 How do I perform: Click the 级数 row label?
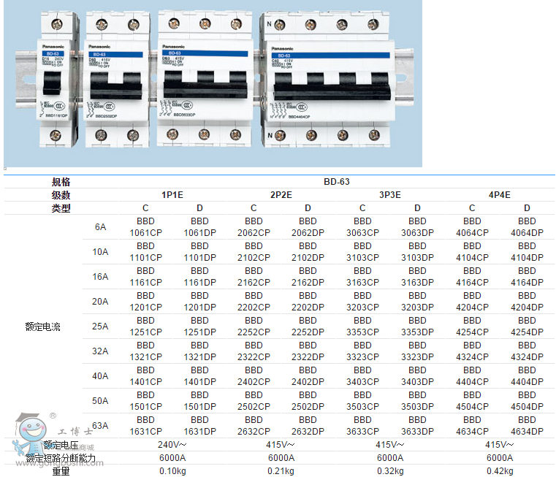coord(61,195)
